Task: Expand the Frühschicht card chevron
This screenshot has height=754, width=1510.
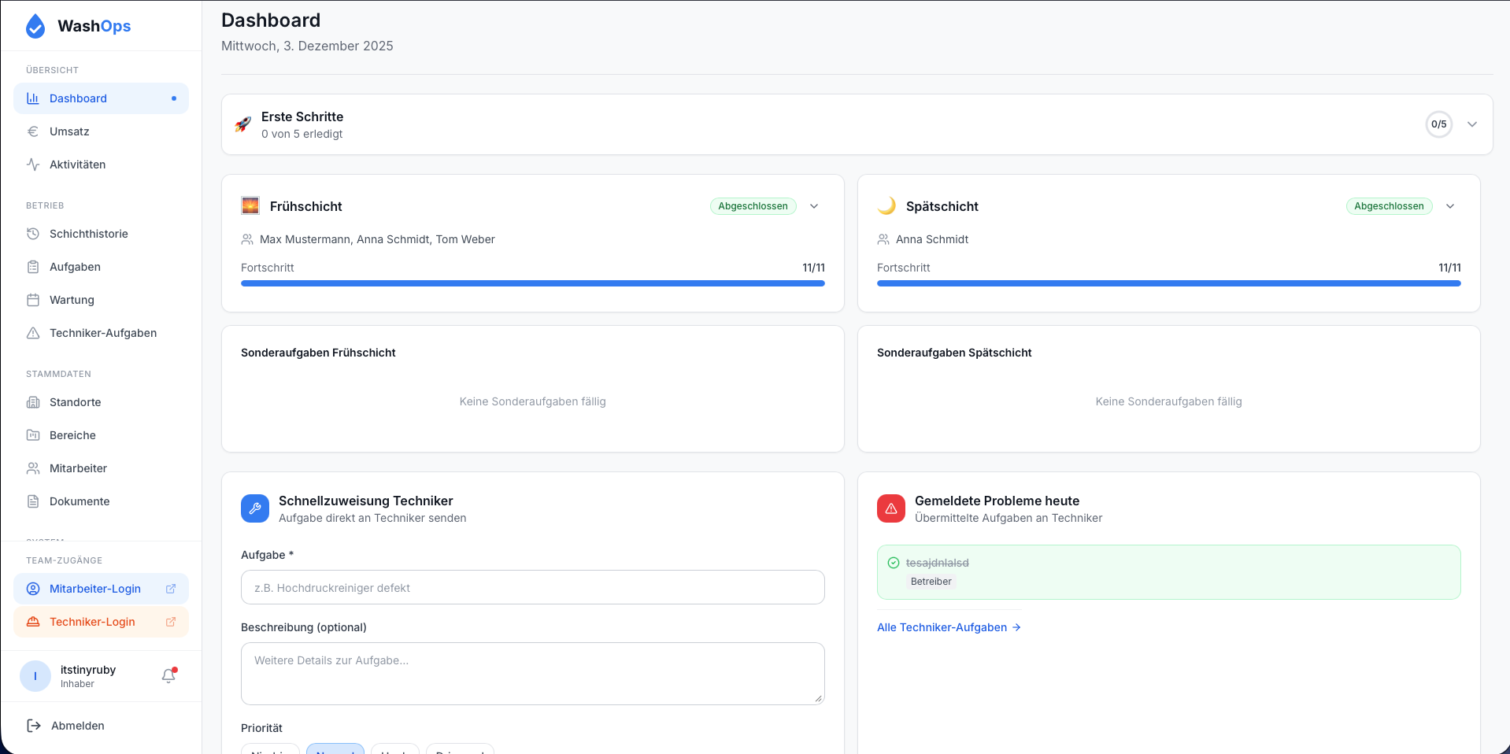Action: click(814, 206)
